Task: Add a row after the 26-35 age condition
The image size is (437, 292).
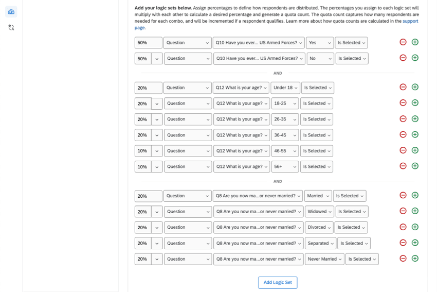Action: point(415,119)
